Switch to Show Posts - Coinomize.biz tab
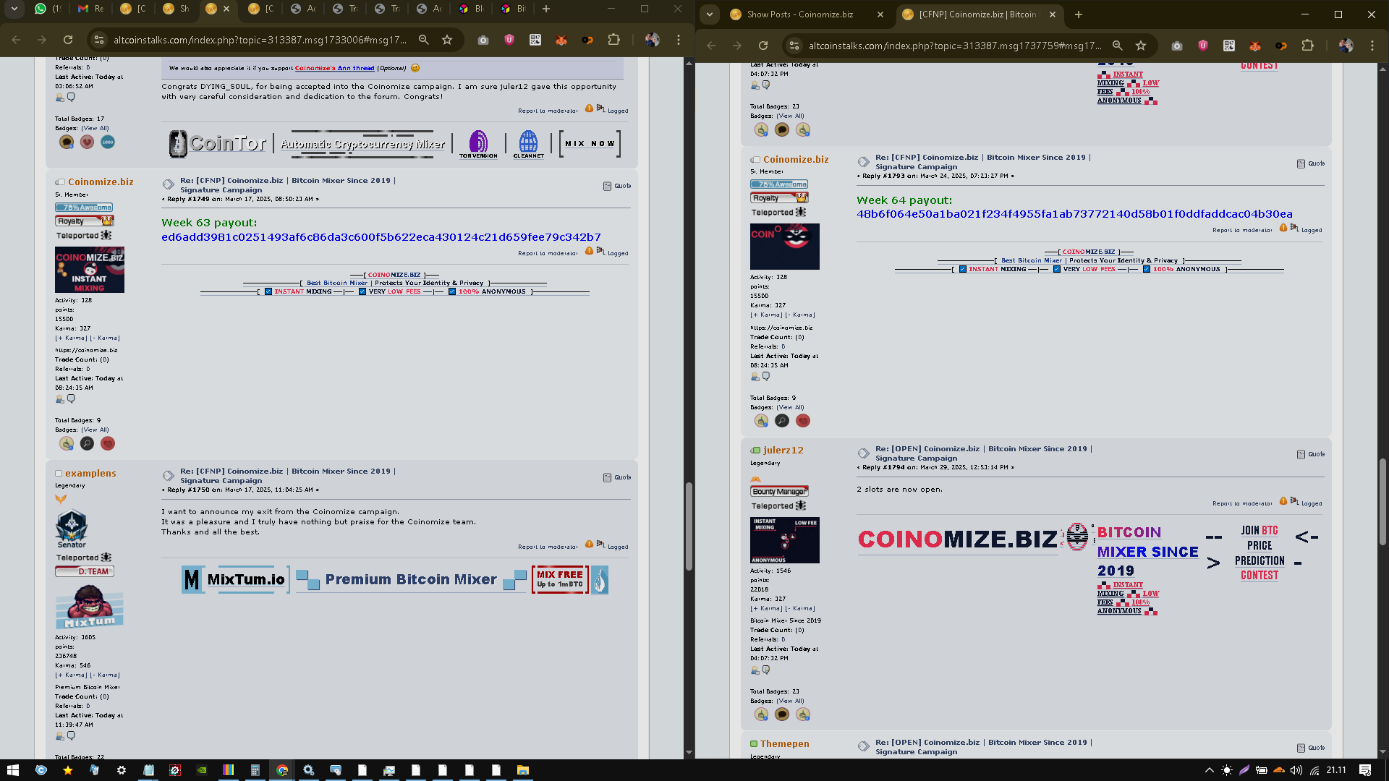Image resolution: width=1389 pixels, height=781 pixels. click(800, 14)
